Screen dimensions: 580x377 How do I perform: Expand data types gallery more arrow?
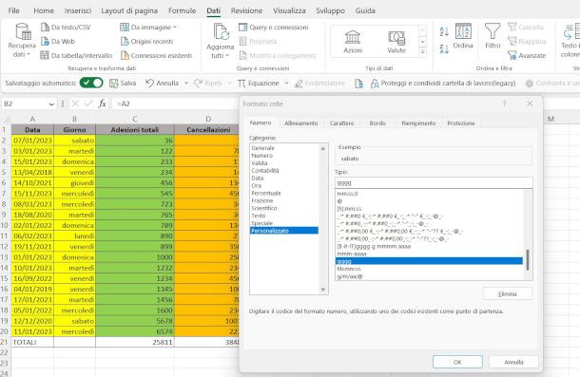[x=422, y=52]
